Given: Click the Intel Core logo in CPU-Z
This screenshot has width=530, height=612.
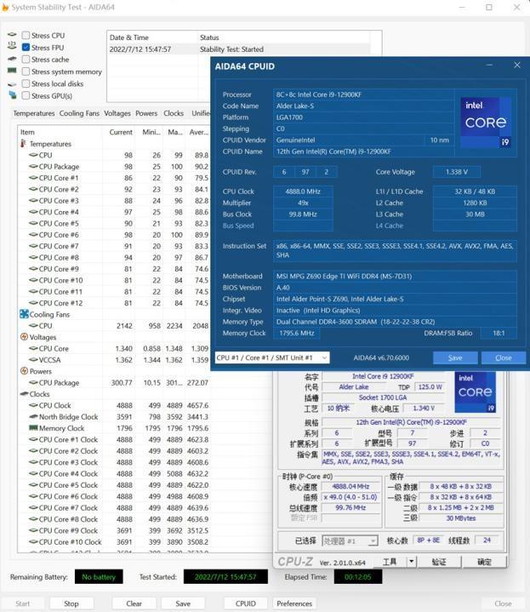Looking at the screenshot, I should 475,392.
